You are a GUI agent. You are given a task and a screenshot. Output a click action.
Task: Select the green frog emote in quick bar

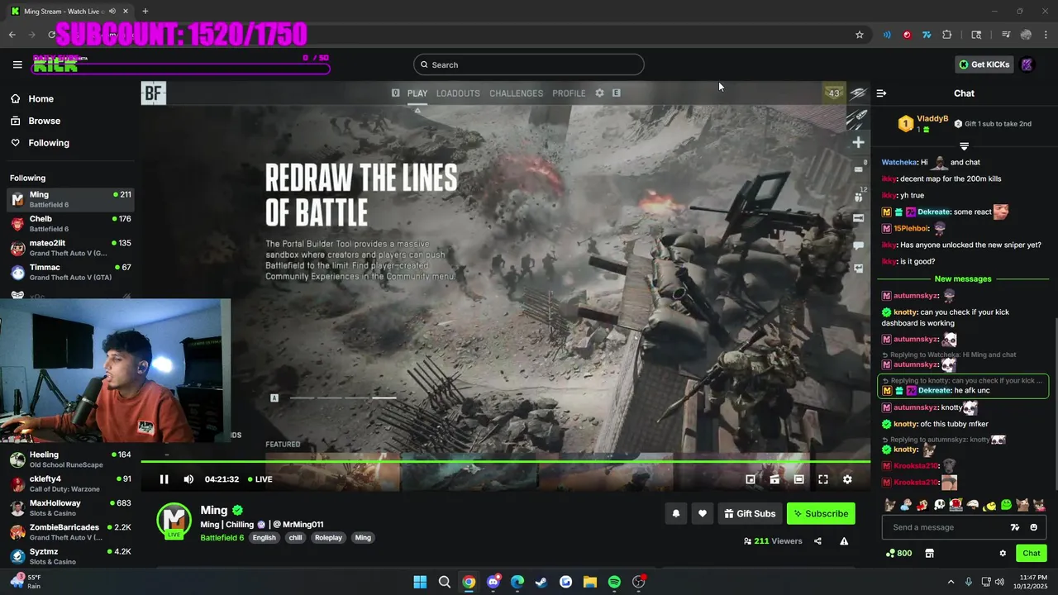[1006, 505]
